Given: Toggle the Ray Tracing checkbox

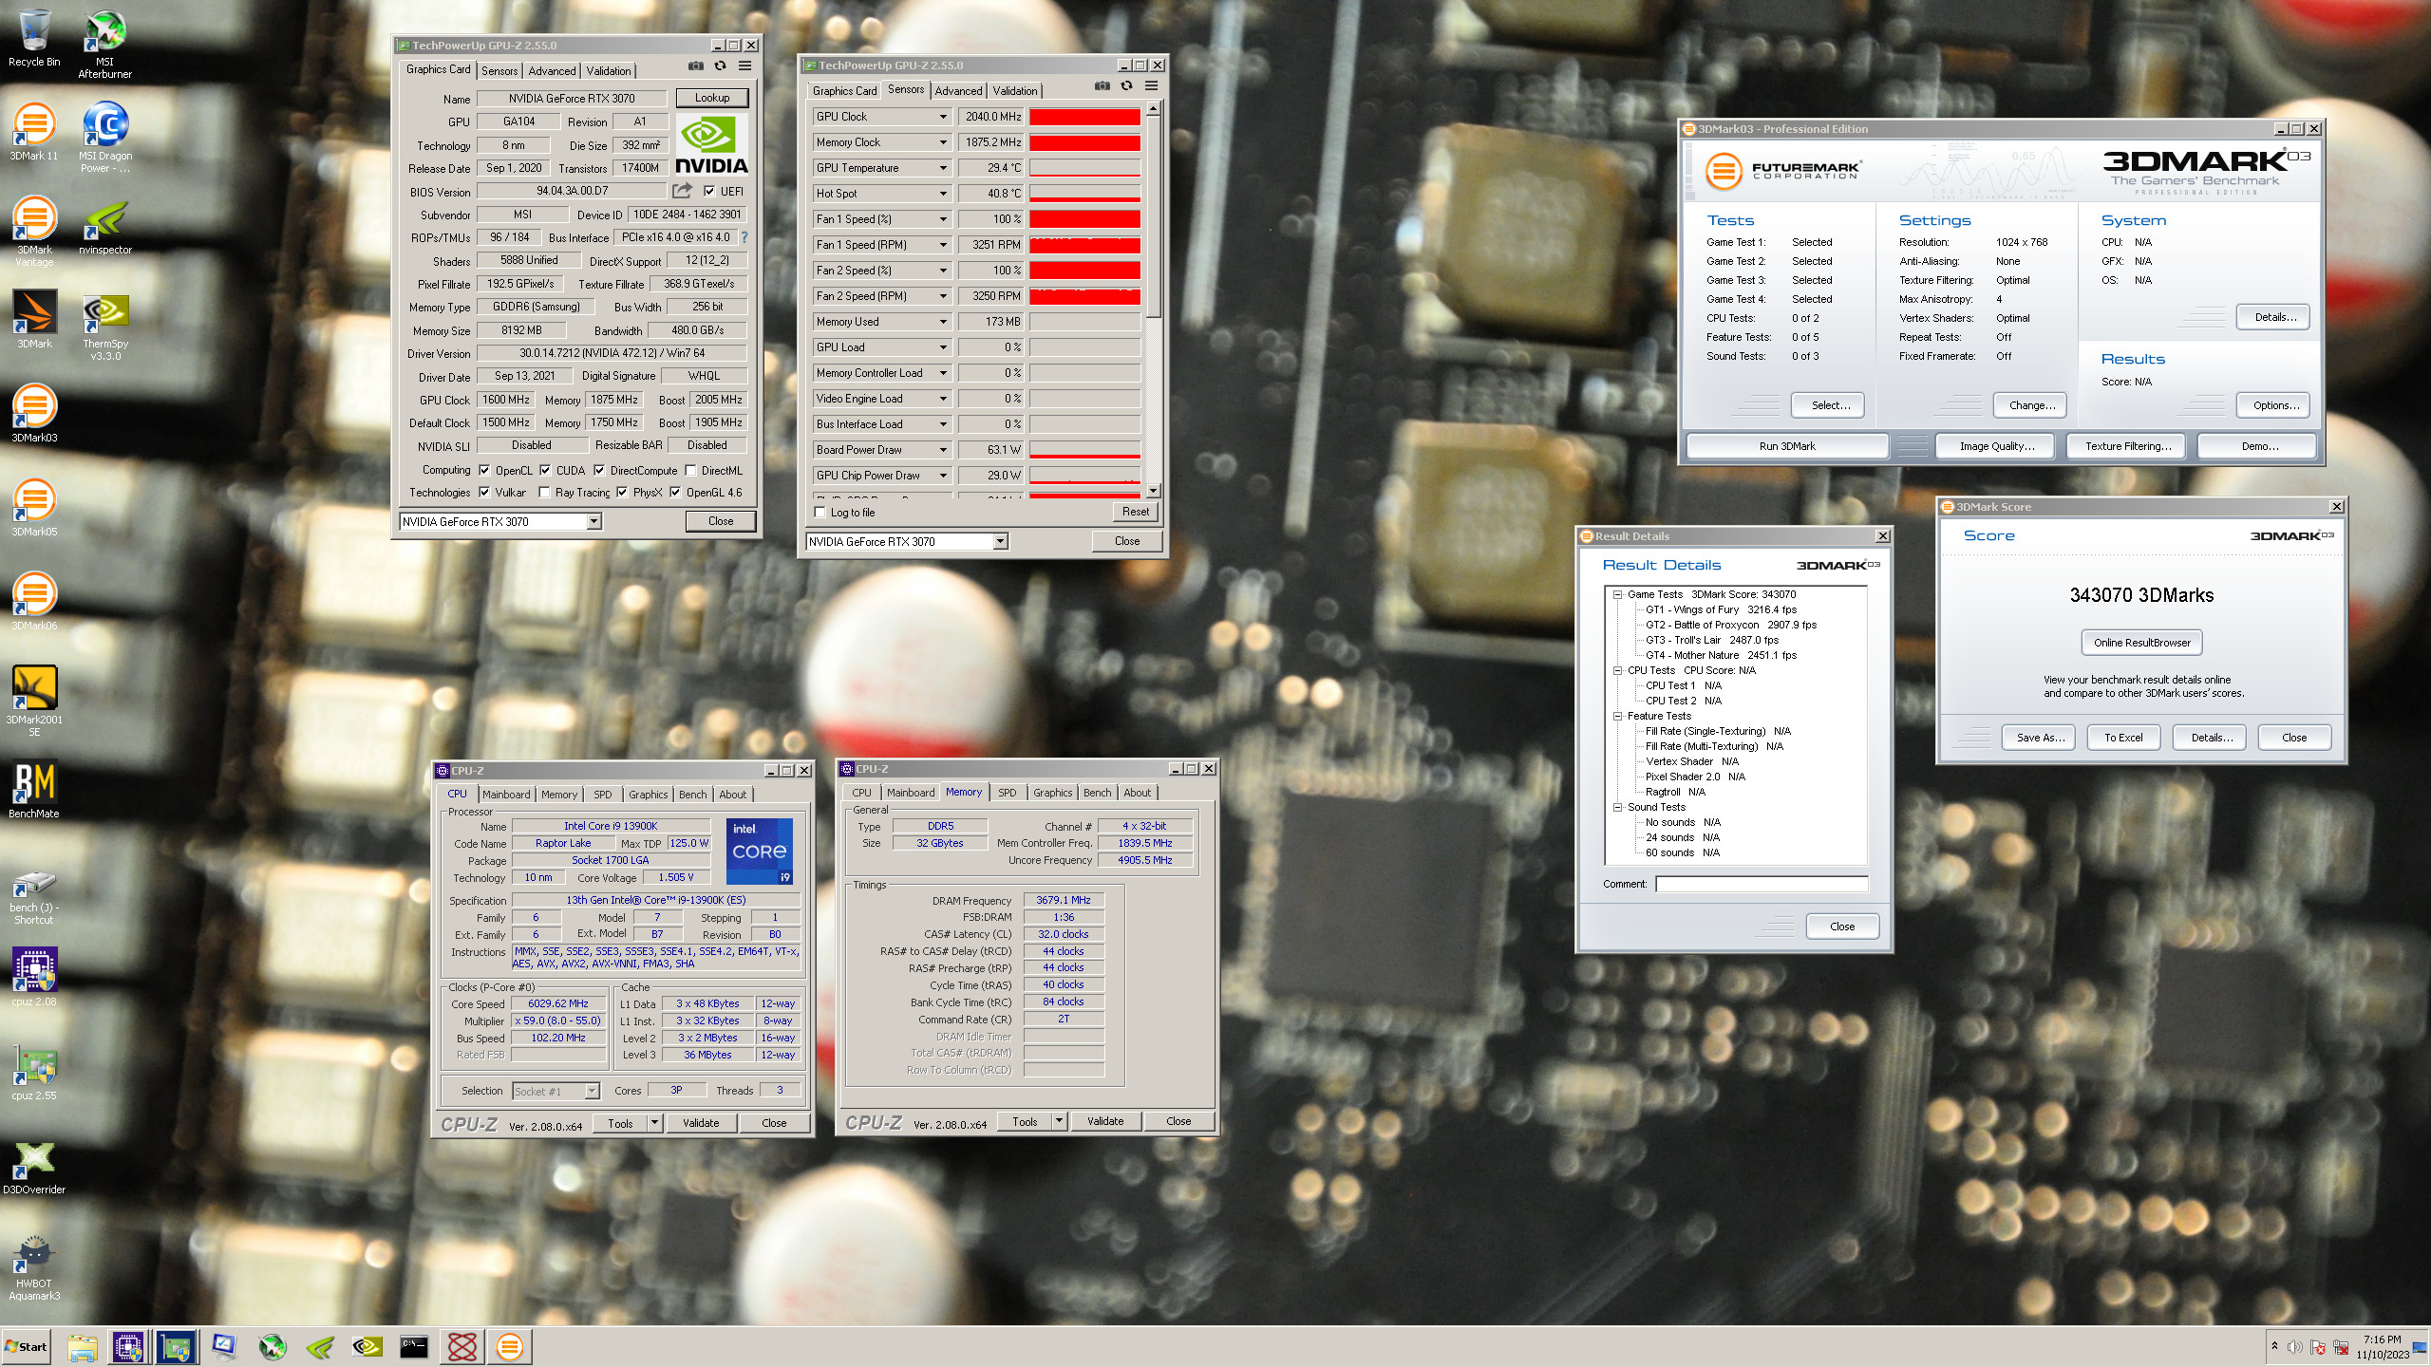Looking at the screenshot, I should tap(544, 492).
